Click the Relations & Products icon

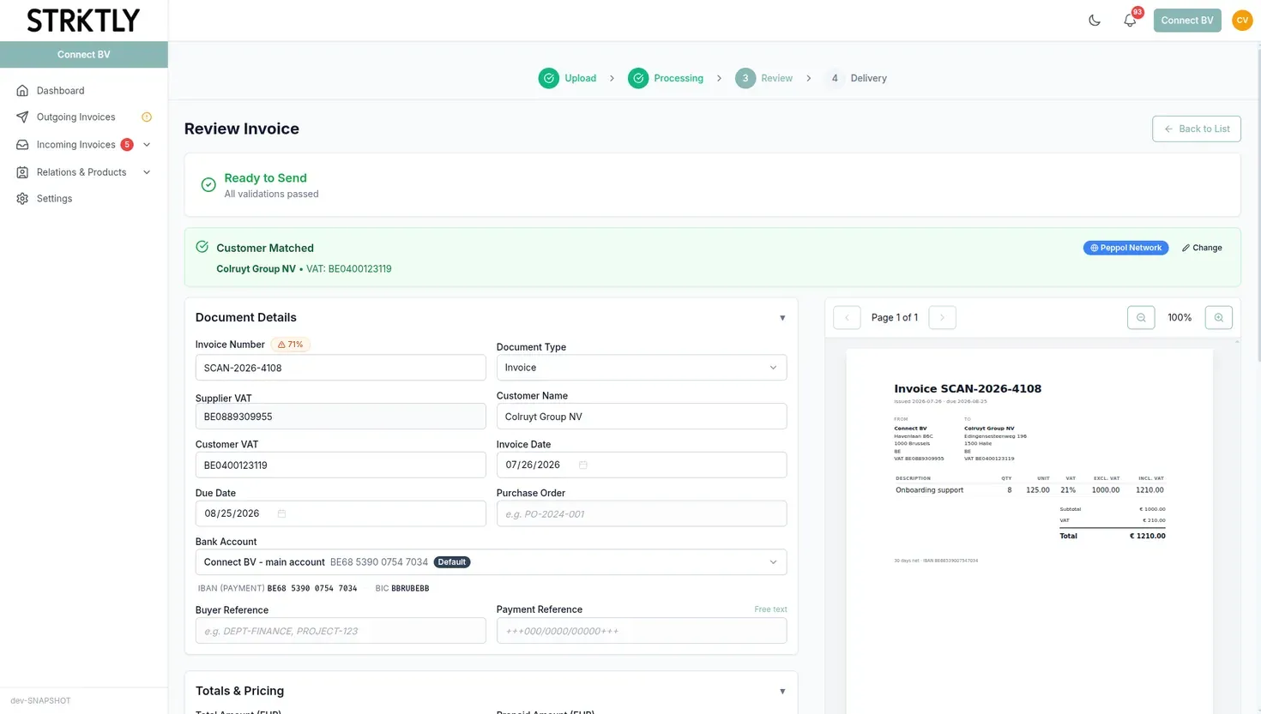click(x=22, y=172)
